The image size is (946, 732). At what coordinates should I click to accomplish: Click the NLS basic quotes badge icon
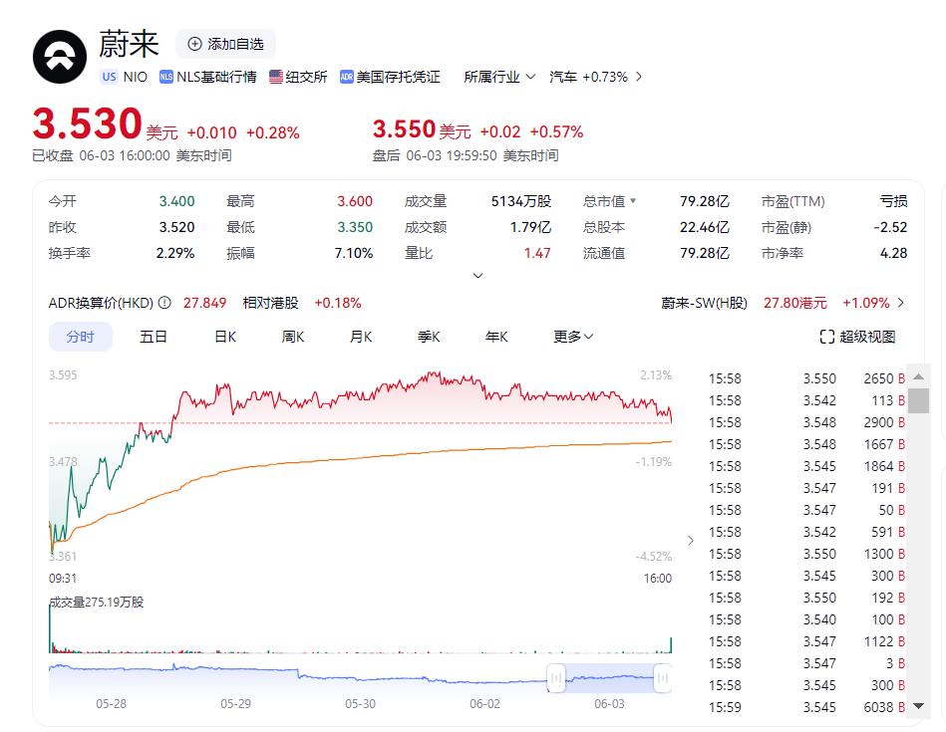(x=165, y=77)
